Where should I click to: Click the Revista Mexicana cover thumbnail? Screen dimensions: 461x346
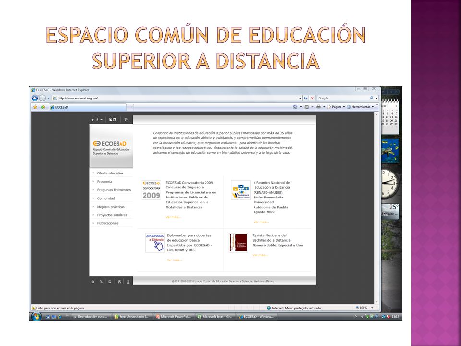pyautogui.click(x=239, y=243)
